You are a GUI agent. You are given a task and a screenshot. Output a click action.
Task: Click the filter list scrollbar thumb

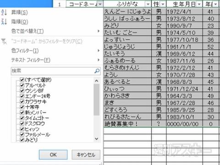pyautogui.click(x=97, y=99)
